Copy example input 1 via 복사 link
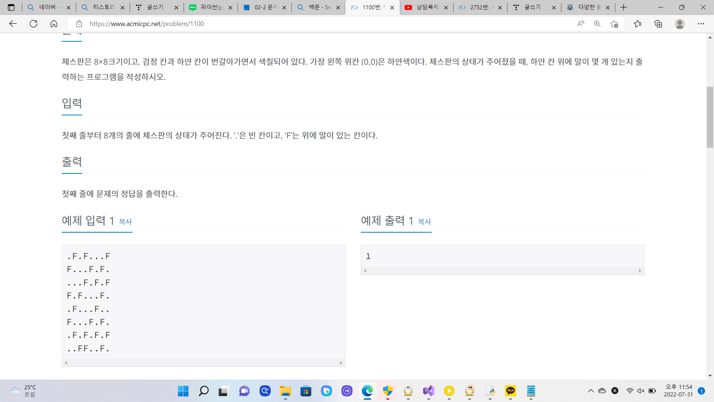714x402 pixels. [x=125, y=221]
